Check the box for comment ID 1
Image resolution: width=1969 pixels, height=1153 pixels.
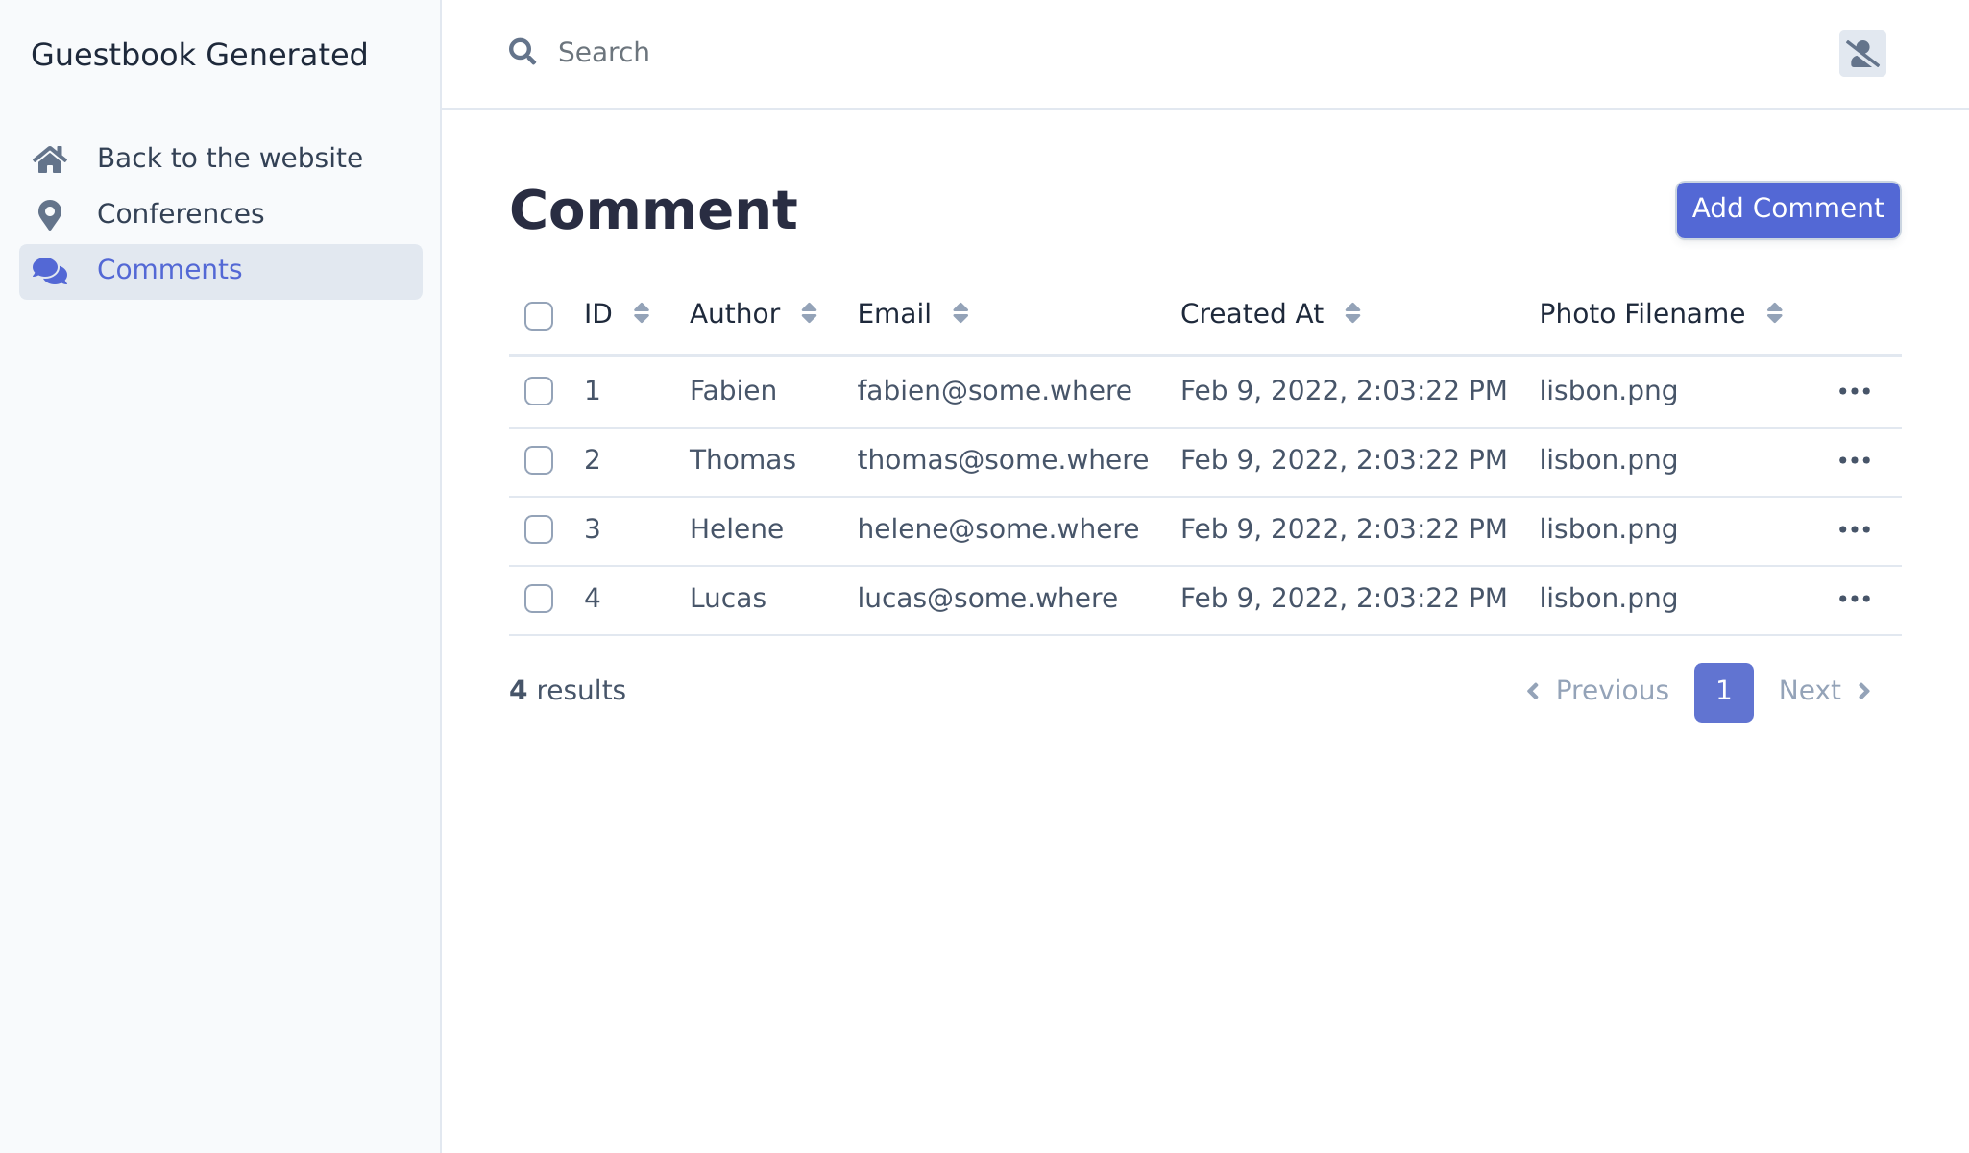pos(539,391)
